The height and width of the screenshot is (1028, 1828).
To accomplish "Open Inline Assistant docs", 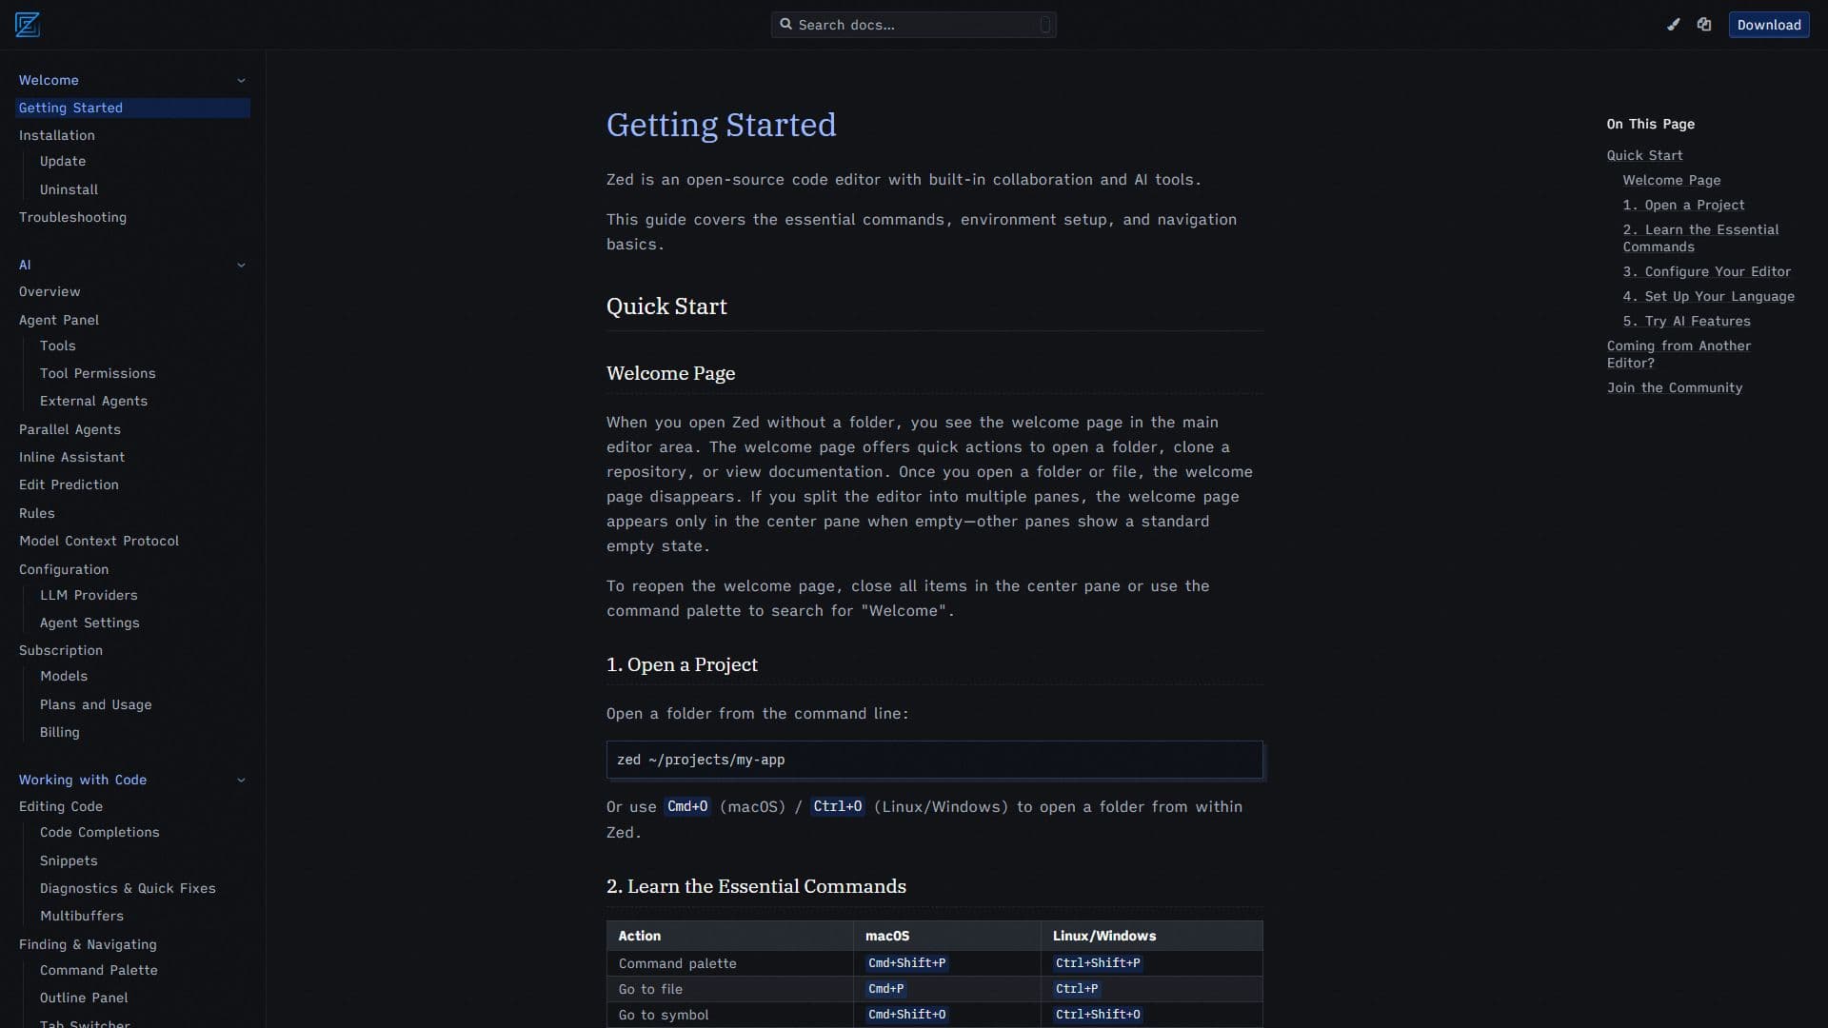I will tap(71, 457).
